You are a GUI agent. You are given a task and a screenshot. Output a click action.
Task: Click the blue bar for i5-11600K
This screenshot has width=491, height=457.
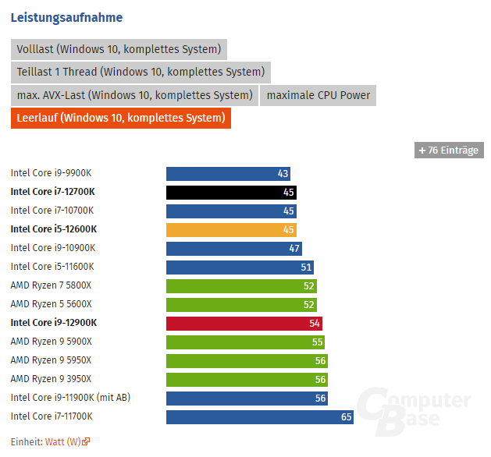click(x=240, y=267)
